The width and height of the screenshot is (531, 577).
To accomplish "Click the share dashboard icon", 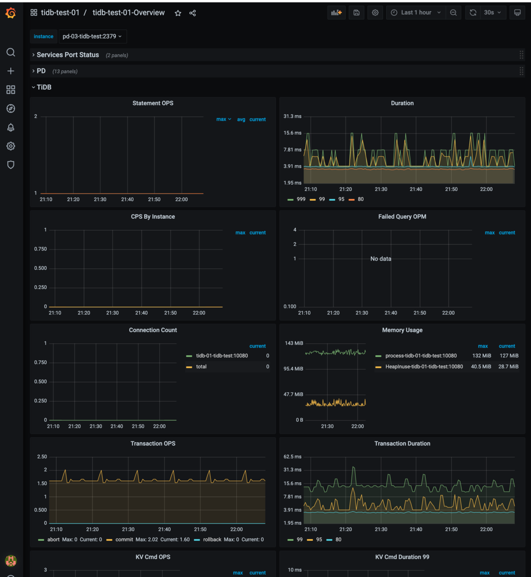I will tap(193, 13).
